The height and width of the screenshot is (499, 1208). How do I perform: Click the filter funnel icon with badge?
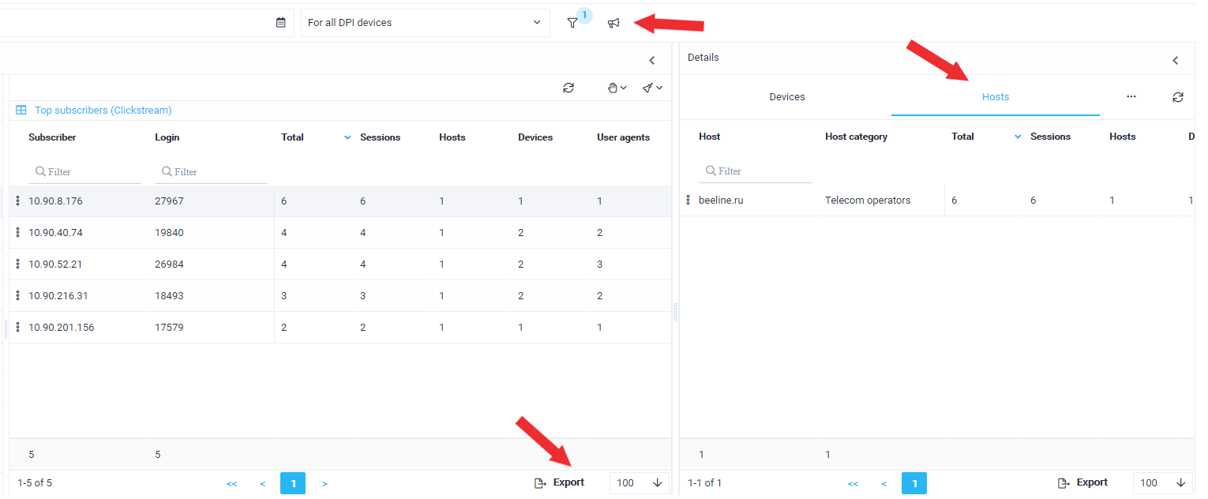point(572,23)
